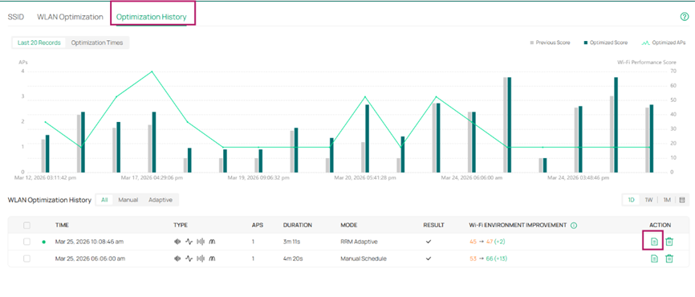Filter history to Adaptive optimizations
Screen dimensions: 695x297
tap(161, 200)
